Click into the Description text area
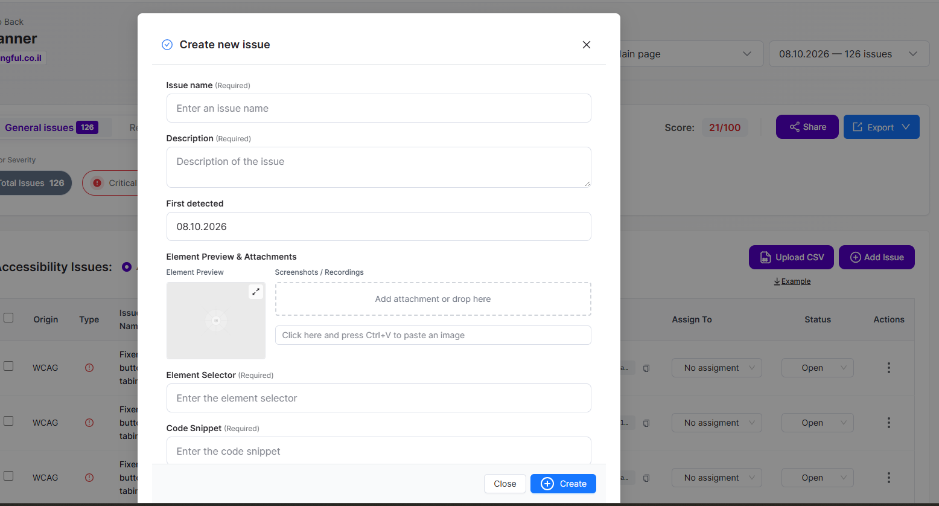This screenshot has width=939, height=506. [379, 167]
